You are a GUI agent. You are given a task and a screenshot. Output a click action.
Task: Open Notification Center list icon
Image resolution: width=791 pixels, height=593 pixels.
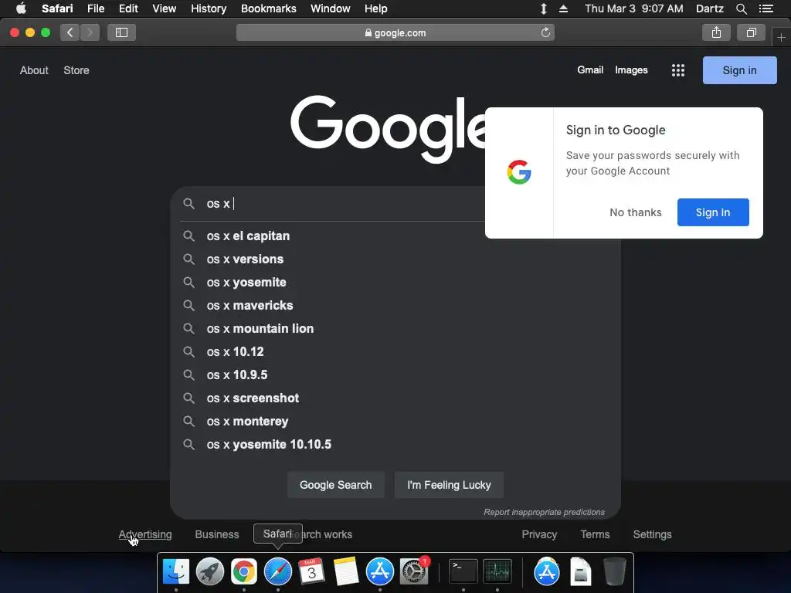(766, 8)
